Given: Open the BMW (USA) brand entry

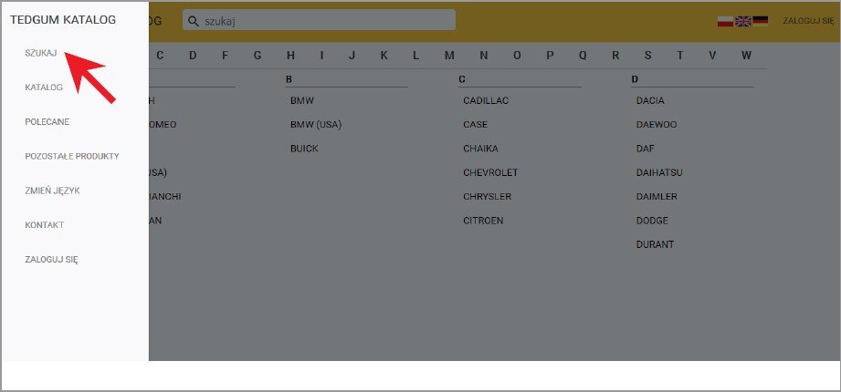Looking at the screenshot, I should click(316, 125).
